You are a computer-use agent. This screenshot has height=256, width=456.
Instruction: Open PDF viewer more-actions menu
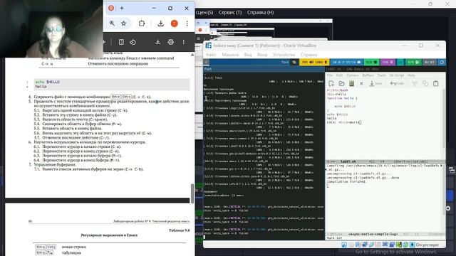pos(184,42)
